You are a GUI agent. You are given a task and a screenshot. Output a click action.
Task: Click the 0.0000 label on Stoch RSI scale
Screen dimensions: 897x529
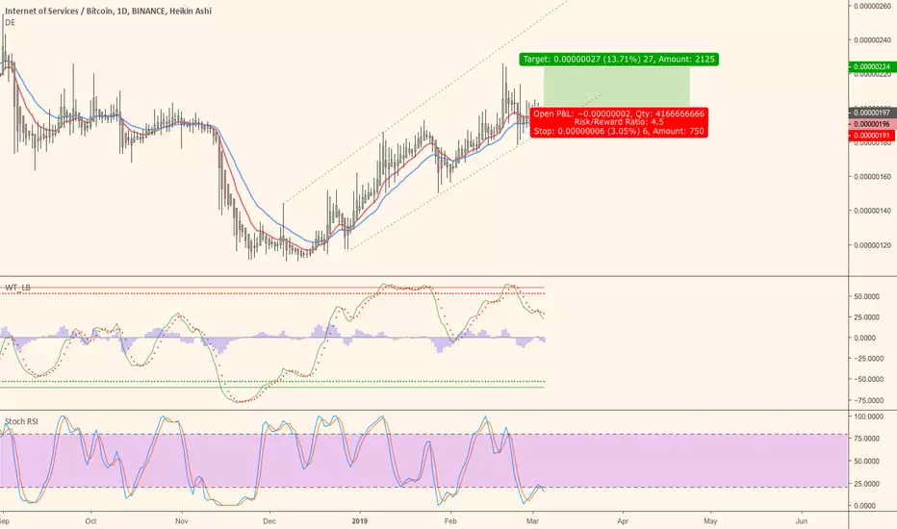coord(864,506)
